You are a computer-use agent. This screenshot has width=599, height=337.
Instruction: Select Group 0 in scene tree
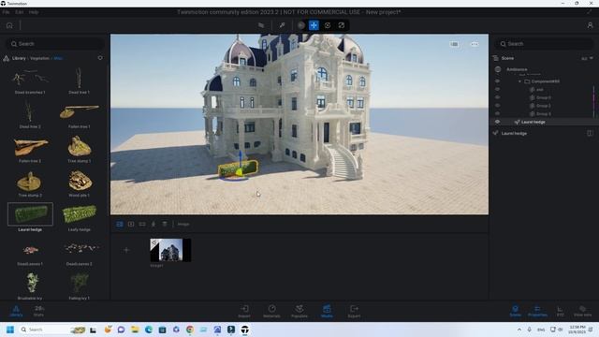tap(544, 97)
